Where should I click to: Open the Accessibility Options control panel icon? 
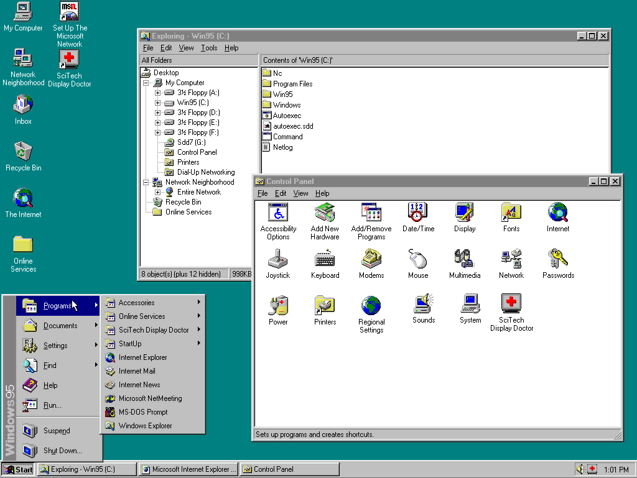point(277,213)
